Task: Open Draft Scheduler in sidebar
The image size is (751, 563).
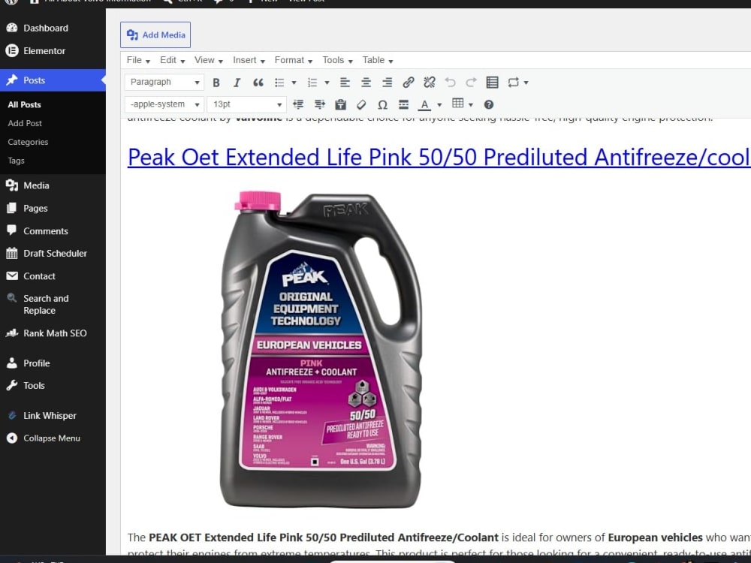Action: 55,253
